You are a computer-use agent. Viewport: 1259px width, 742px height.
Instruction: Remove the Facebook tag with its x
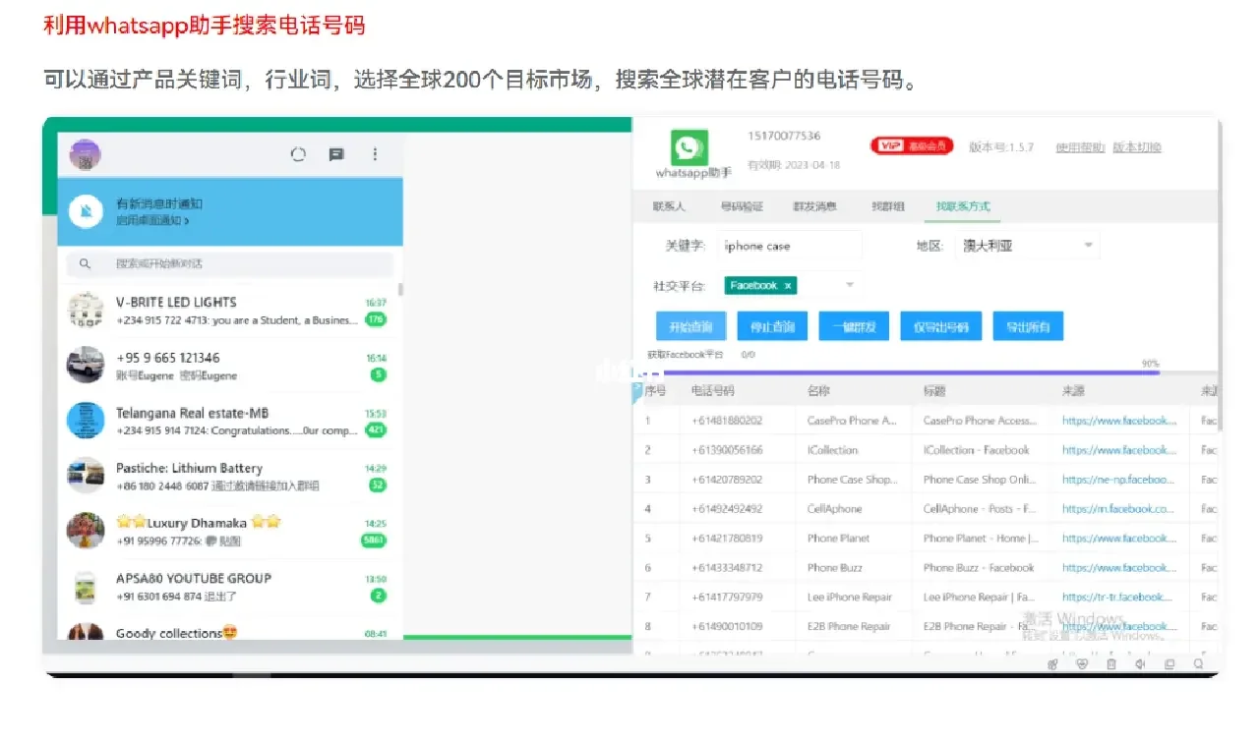(787, 285)
